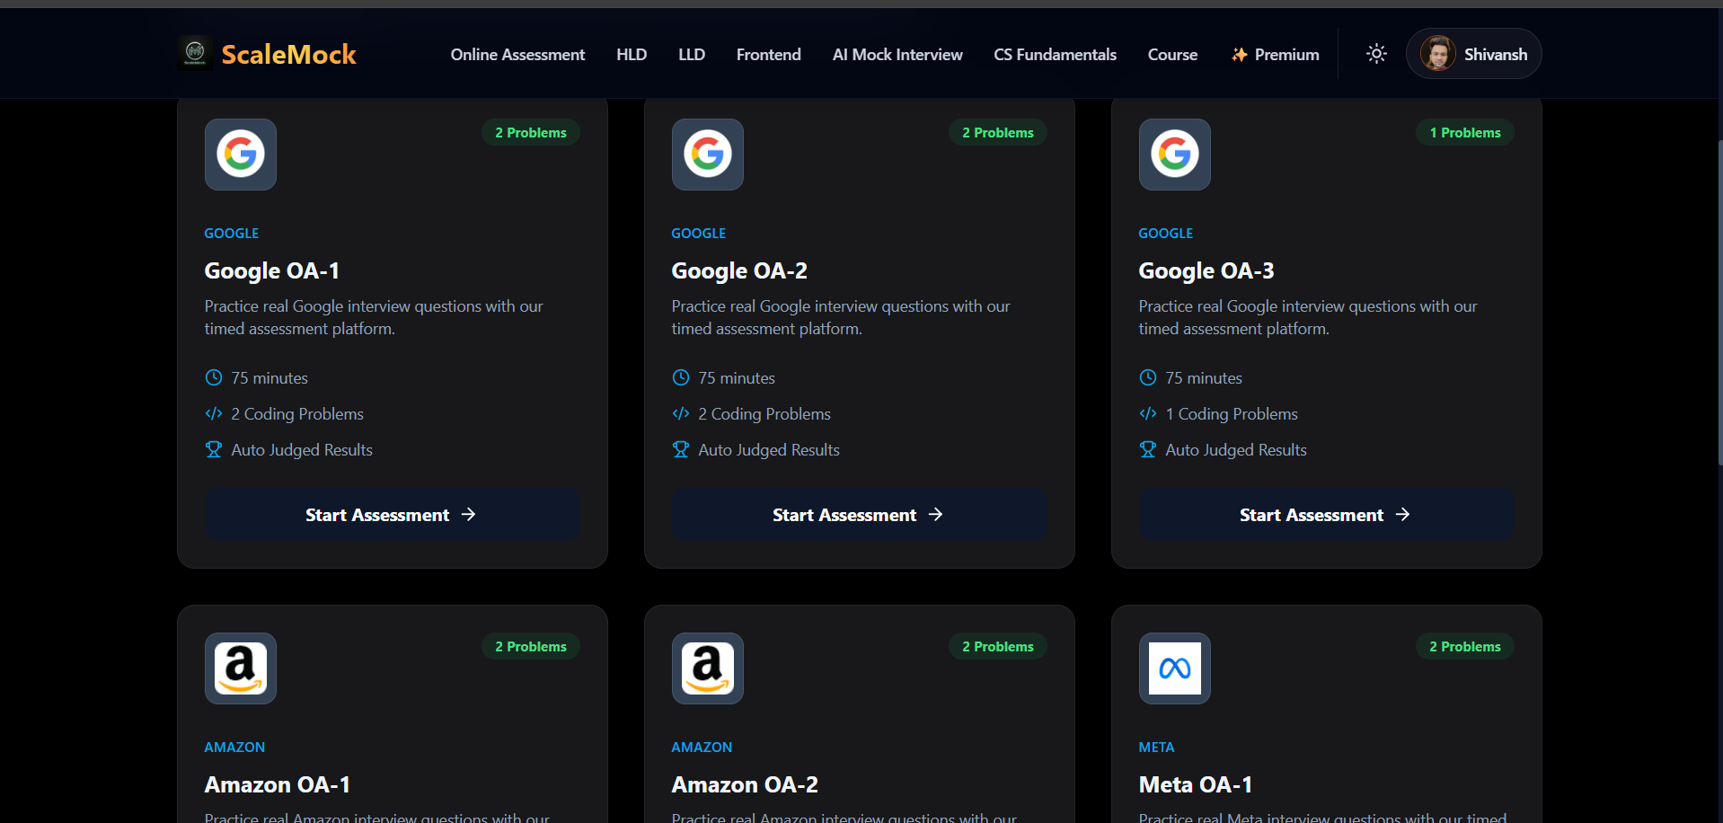
Task: Click the trophy icon on Google OA-3 card
Action: (1148, 450)
